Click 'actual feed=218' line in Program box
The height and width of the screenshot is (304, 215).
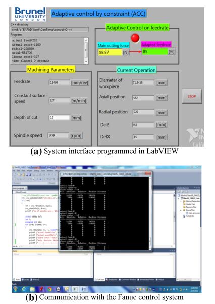25,40
